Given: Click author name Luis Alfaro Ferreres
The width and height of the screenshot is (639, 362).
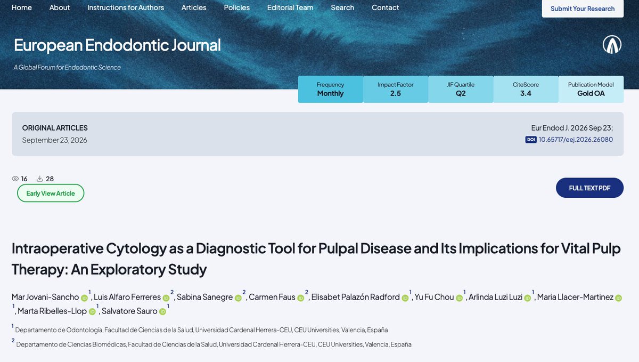Looking at the screenshot, I should point(127,297).
